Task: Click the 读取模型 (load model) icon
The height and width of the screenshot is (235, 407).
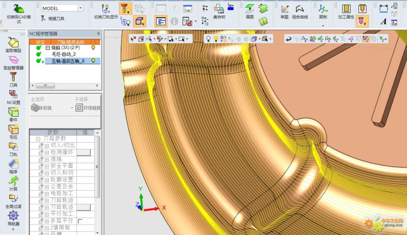Action: point(13,43)
